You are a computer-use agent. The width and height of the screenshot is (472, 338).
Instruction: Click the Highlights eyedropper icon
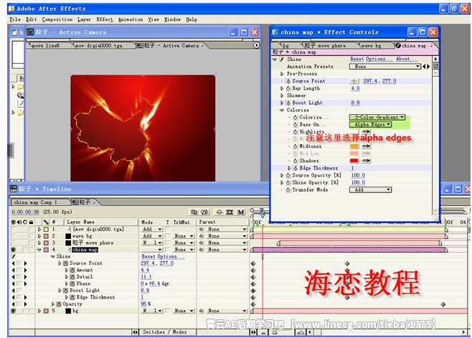(366, 131)
